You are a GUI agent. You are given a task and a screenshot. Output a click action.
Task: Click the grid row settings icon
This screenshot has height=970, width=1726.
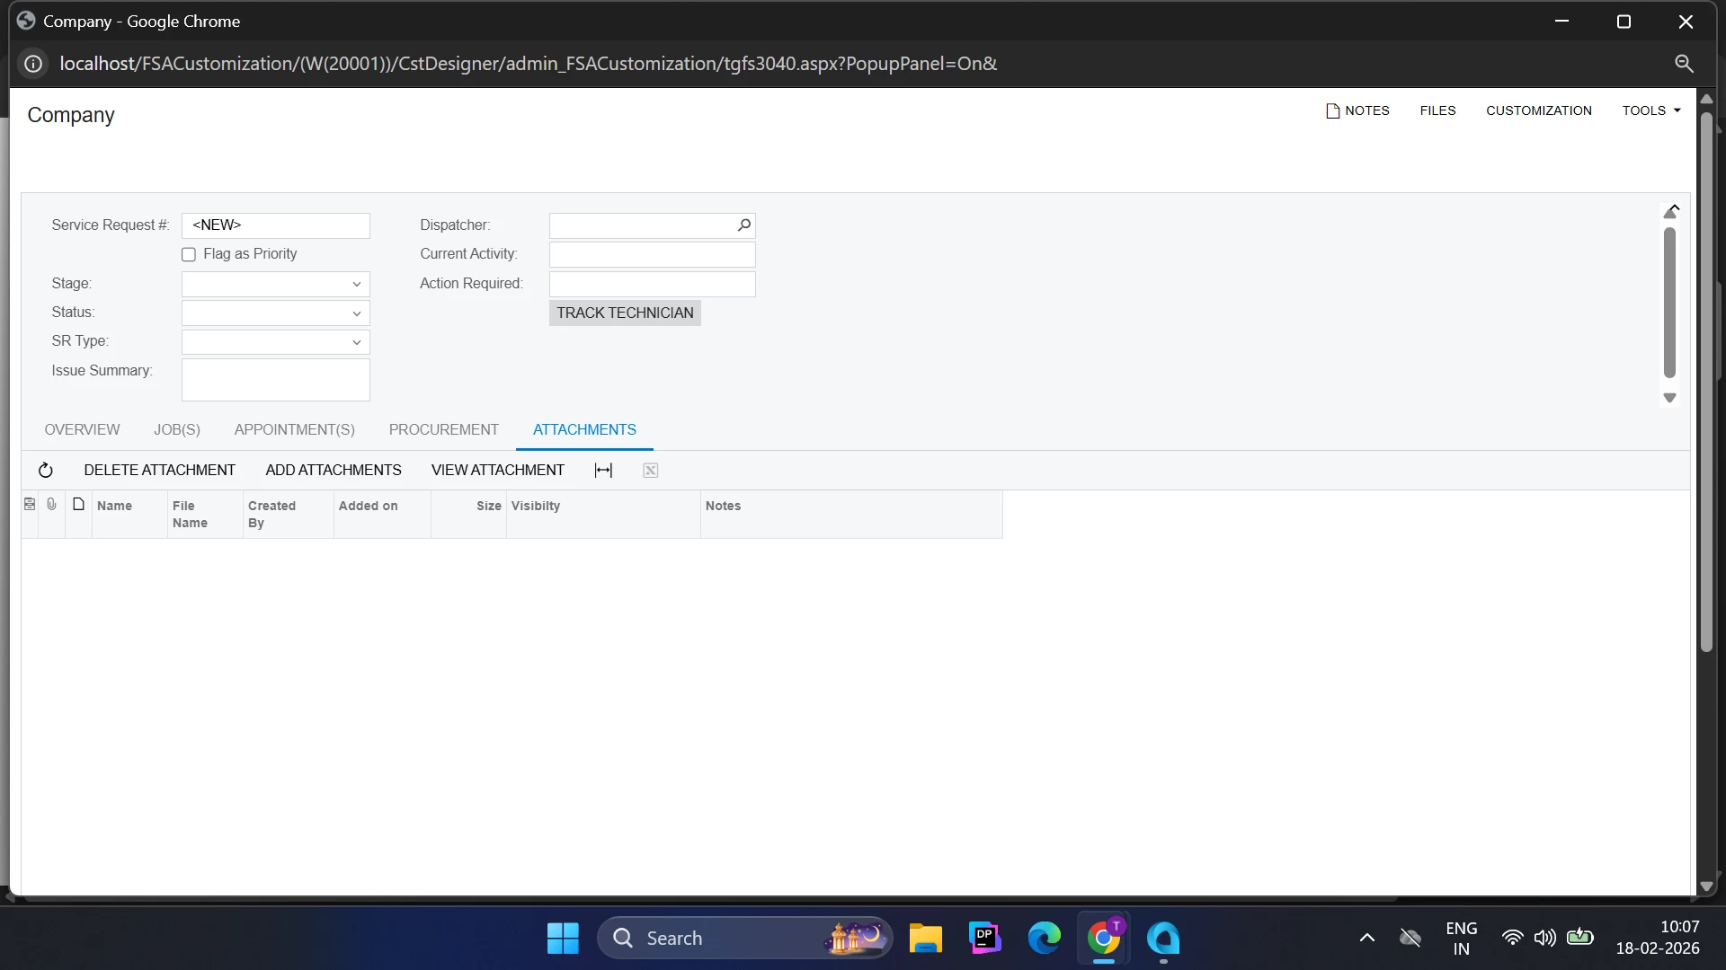coord(30,505)
